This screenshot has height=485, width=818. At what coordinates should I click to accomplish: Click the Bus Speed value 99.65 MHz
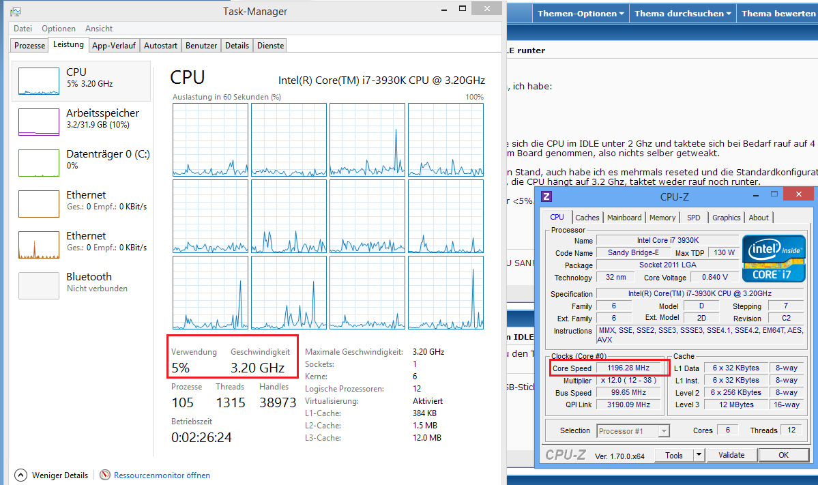(x=628, y=392)
